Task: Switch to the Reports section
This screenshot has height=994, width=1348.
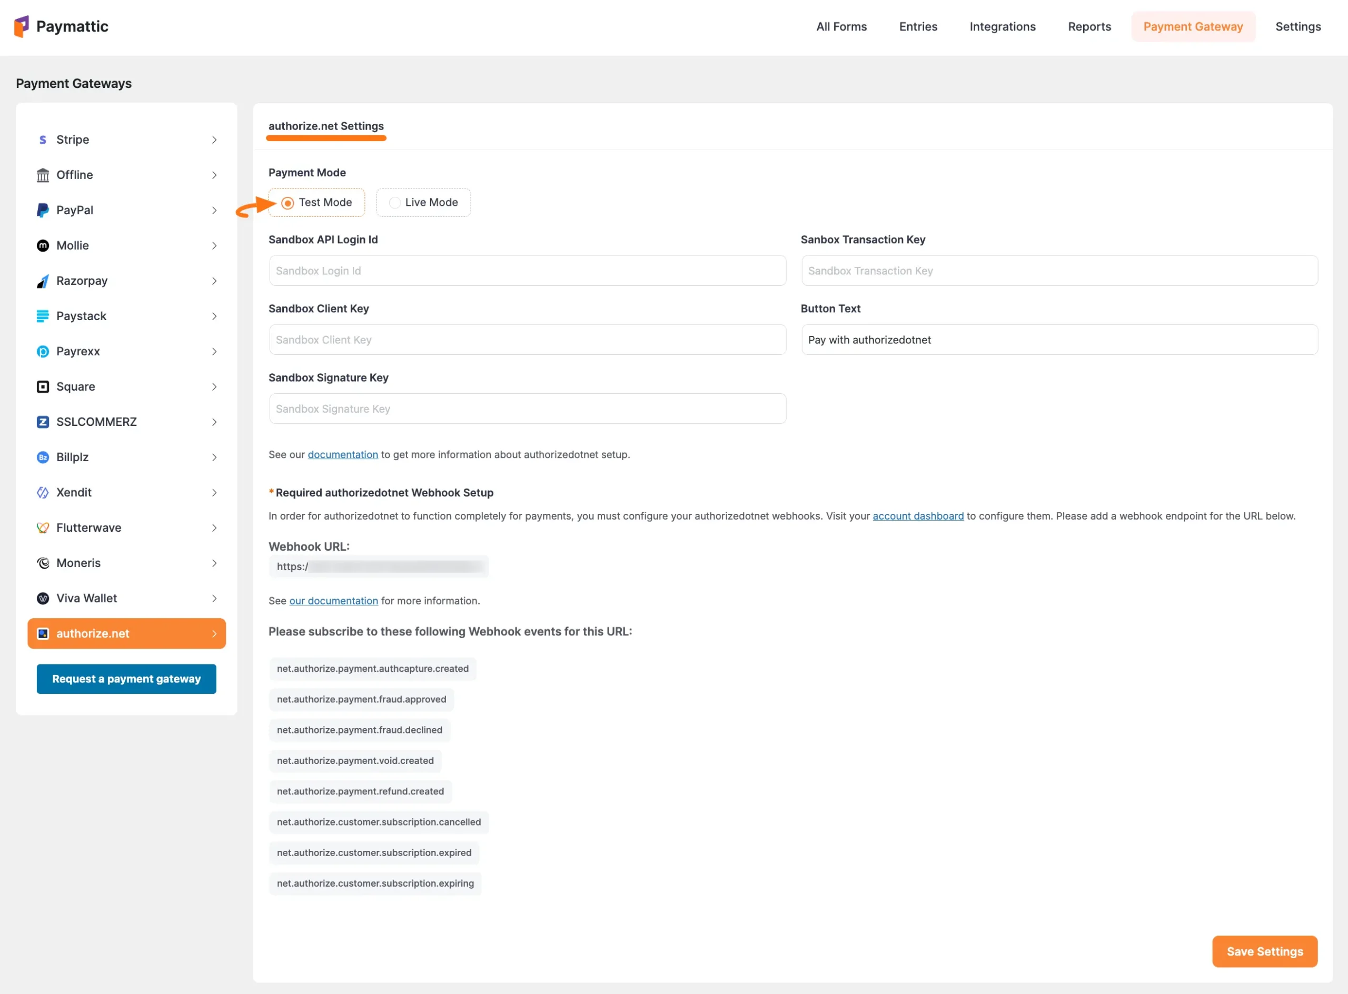Action: coord(1089,26)
